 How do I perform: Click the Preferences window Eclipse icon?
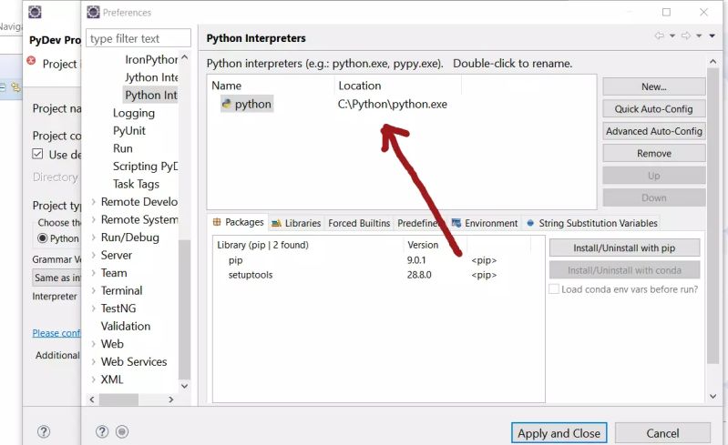click(x=93, y=12)
